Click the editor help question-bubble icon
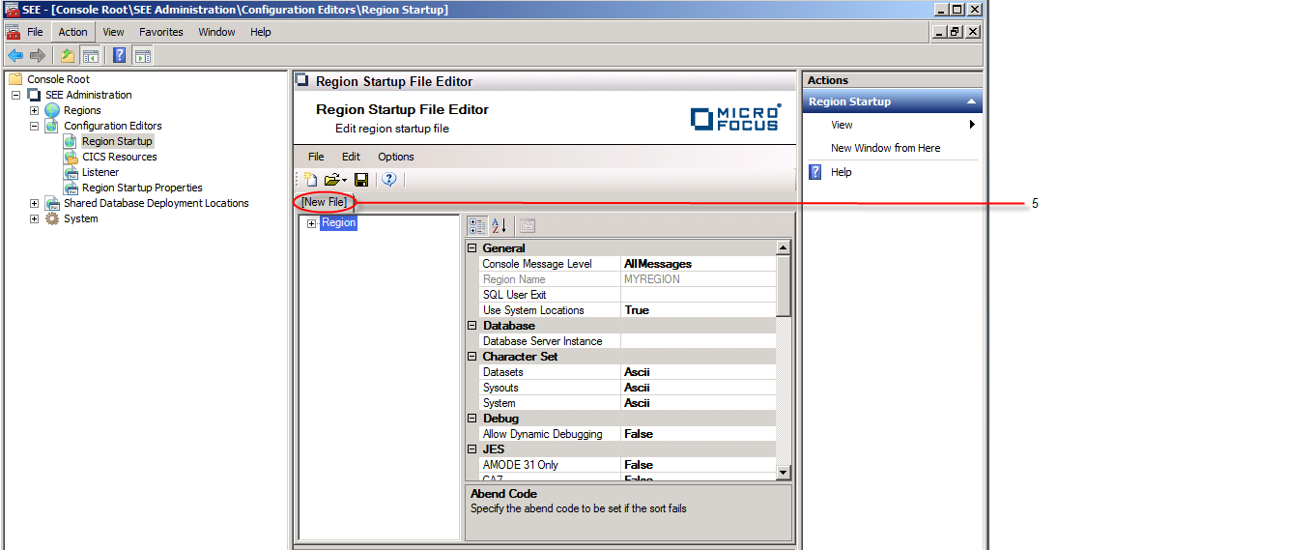Screen dimensions: 1314x550 click(x=389, y=180)
